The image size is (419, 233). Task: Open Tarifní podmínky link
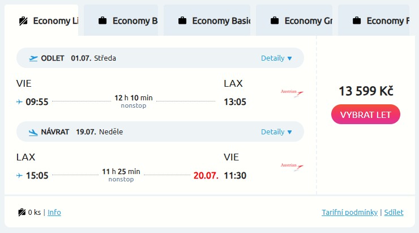(x=349, y=213)
